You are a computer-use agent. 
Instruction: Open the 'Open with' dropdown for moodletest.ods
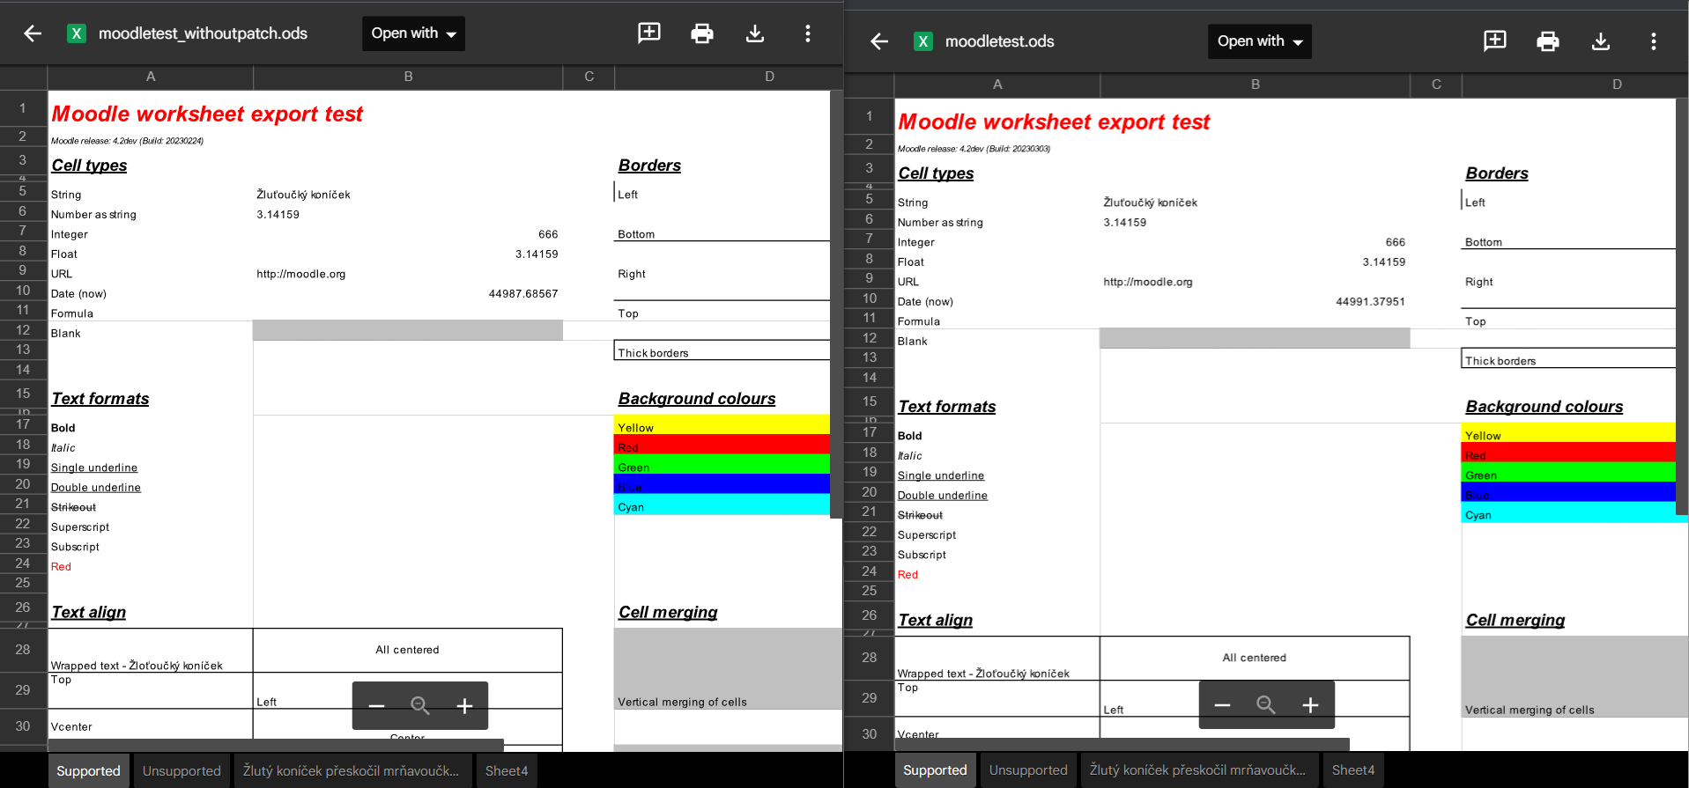click(1259, 41)
